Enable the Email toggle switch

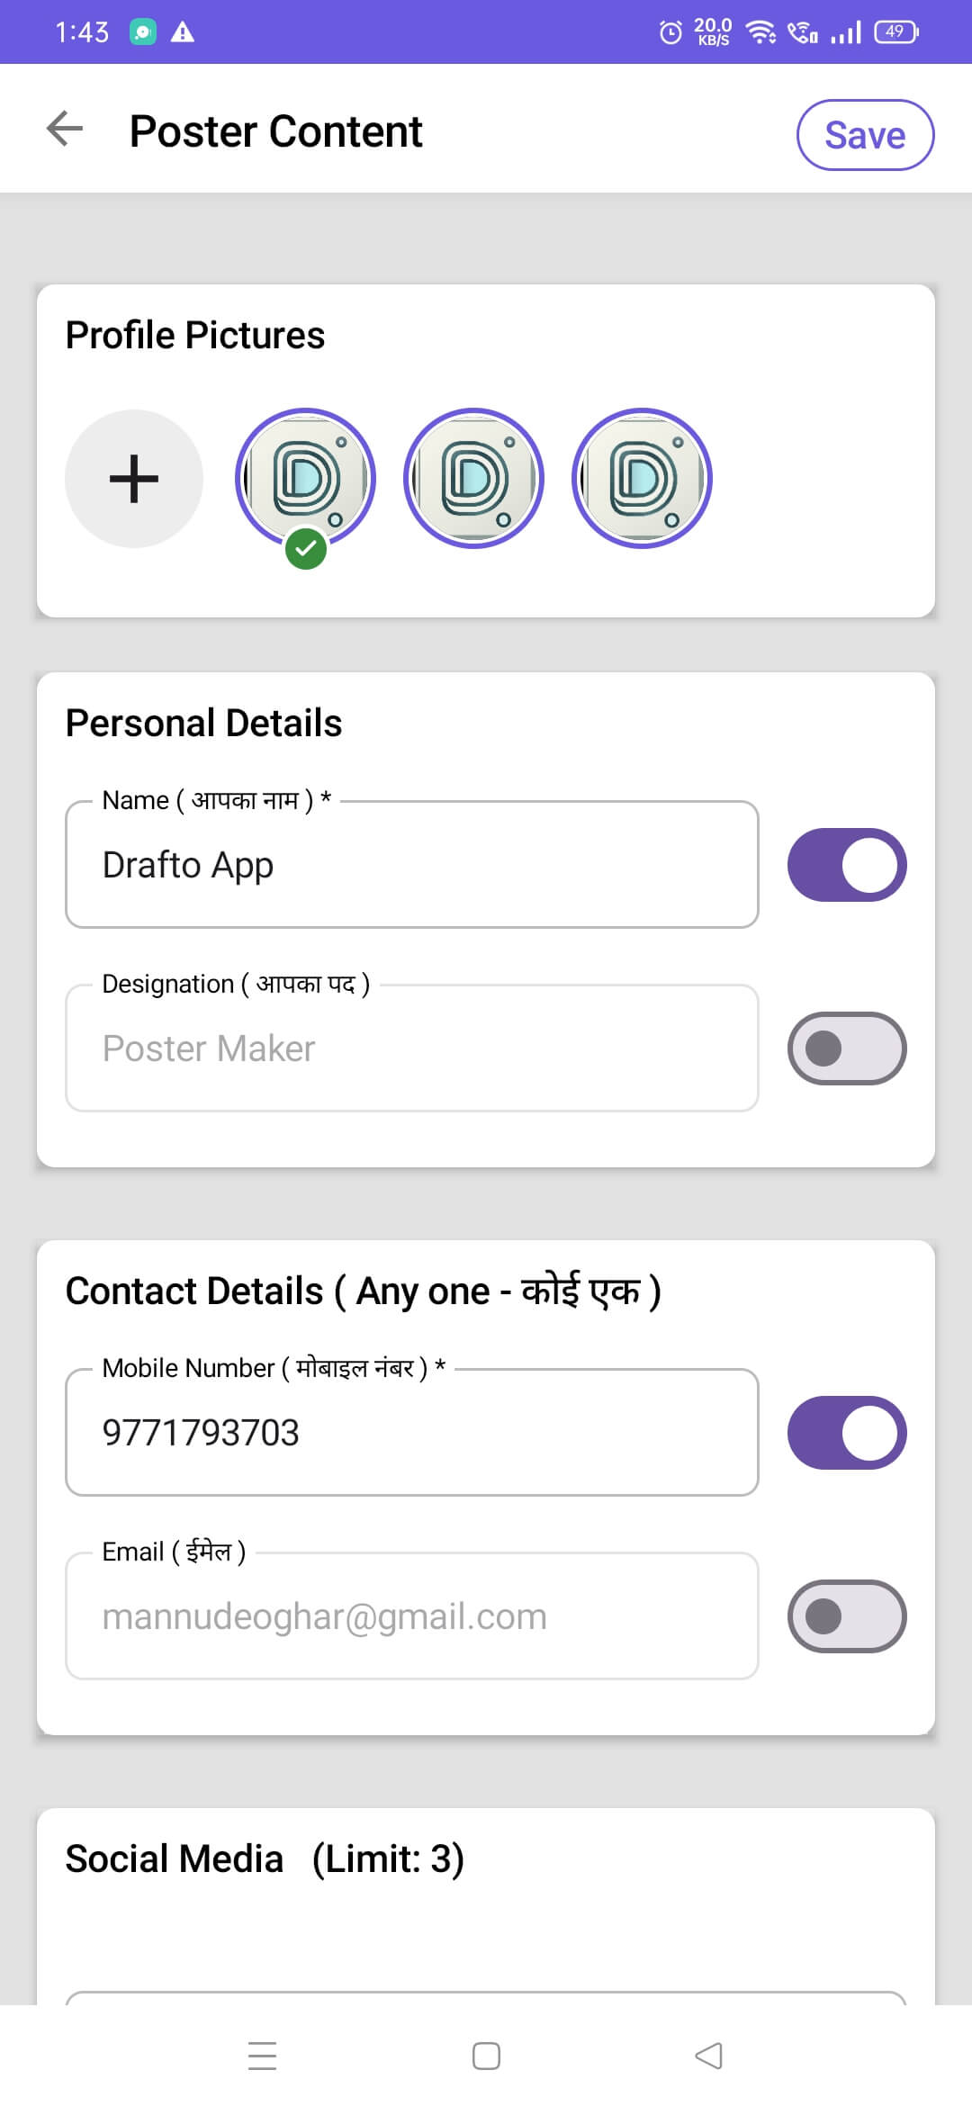[847, 1616]
